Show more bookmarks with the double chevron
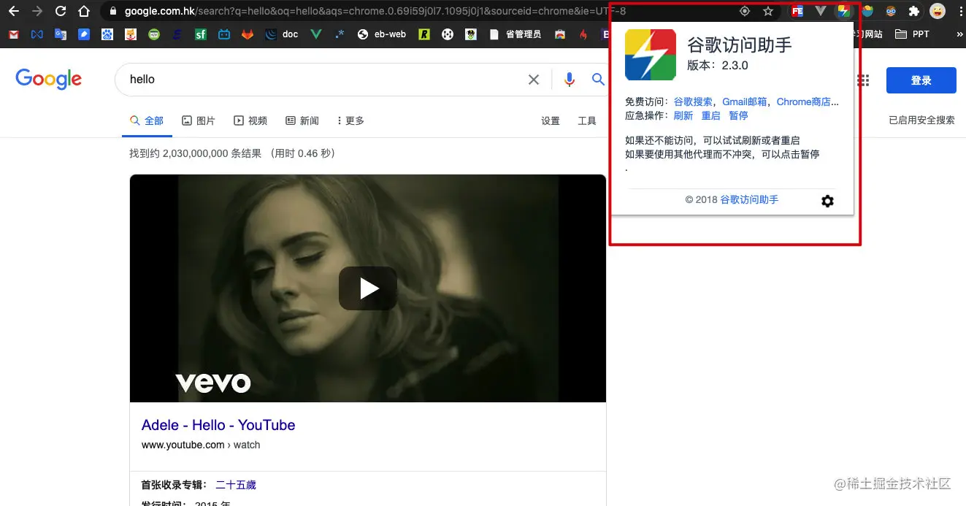 [959, 34]
